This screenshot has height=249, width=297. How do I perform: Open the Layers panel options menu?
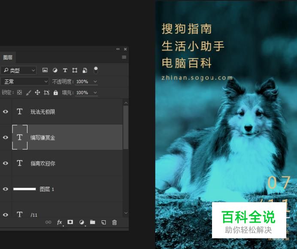pos(124,57)
